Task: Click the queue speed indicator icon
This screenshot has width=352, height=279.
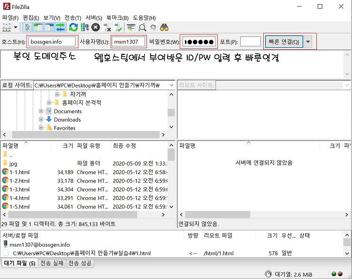Action: click(x=268, y=274)
